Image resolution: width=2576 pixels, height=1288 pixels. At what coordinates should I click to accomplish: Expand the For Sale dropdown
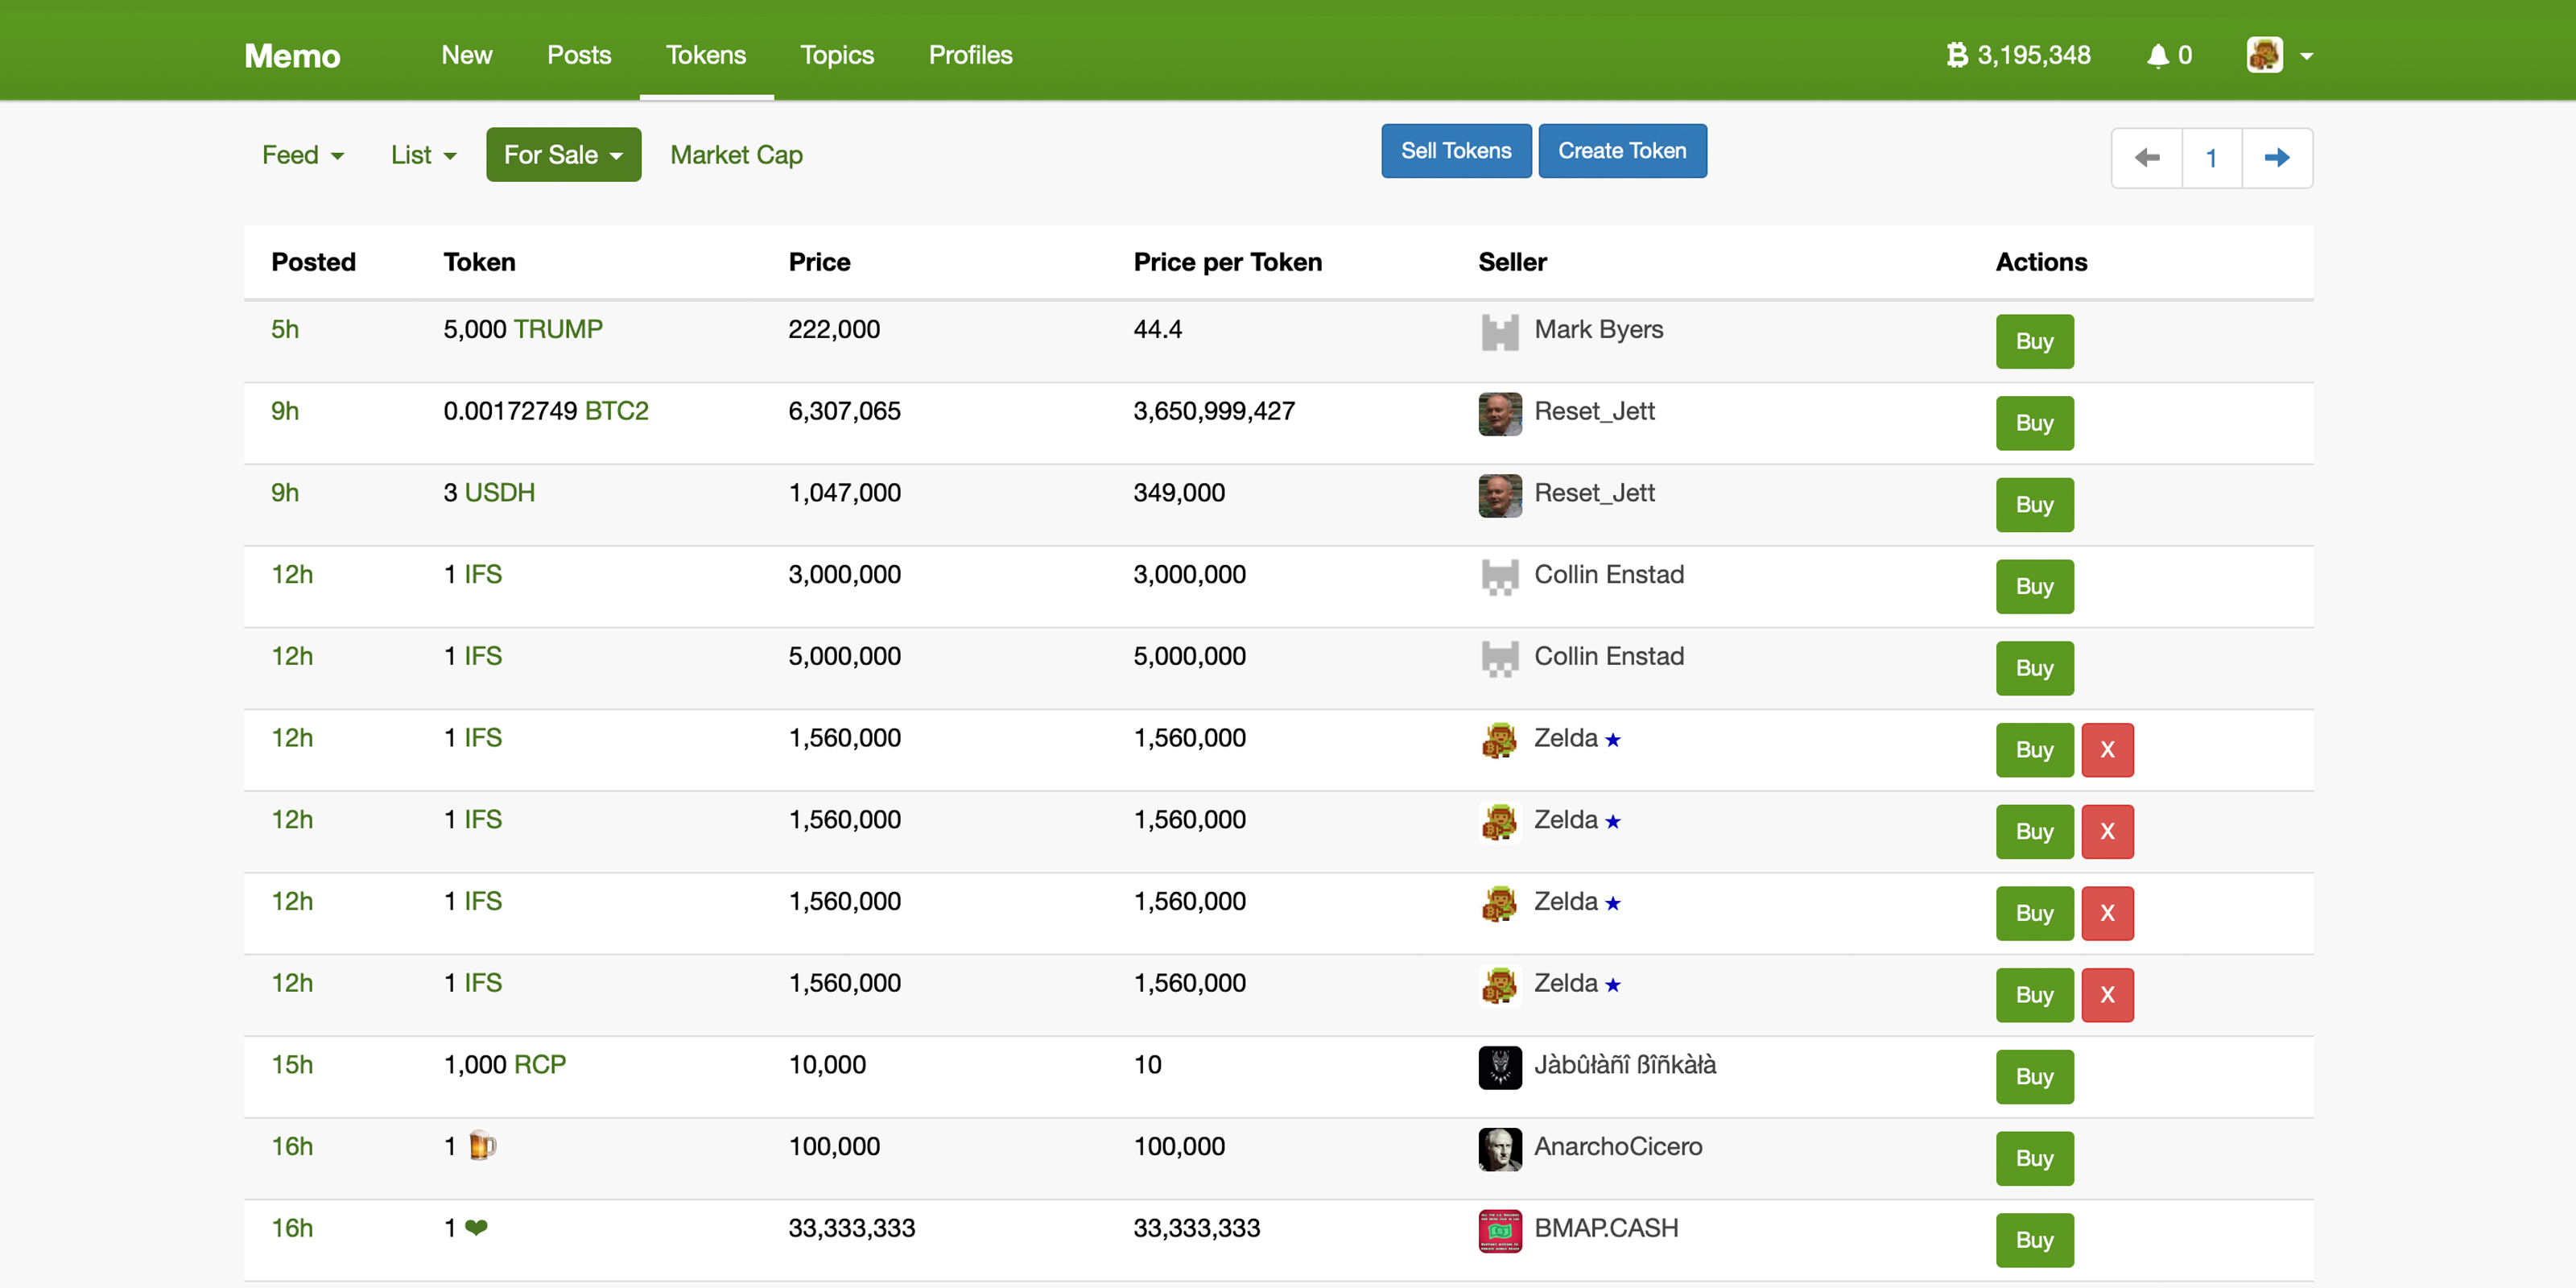(x=563, y=155)
